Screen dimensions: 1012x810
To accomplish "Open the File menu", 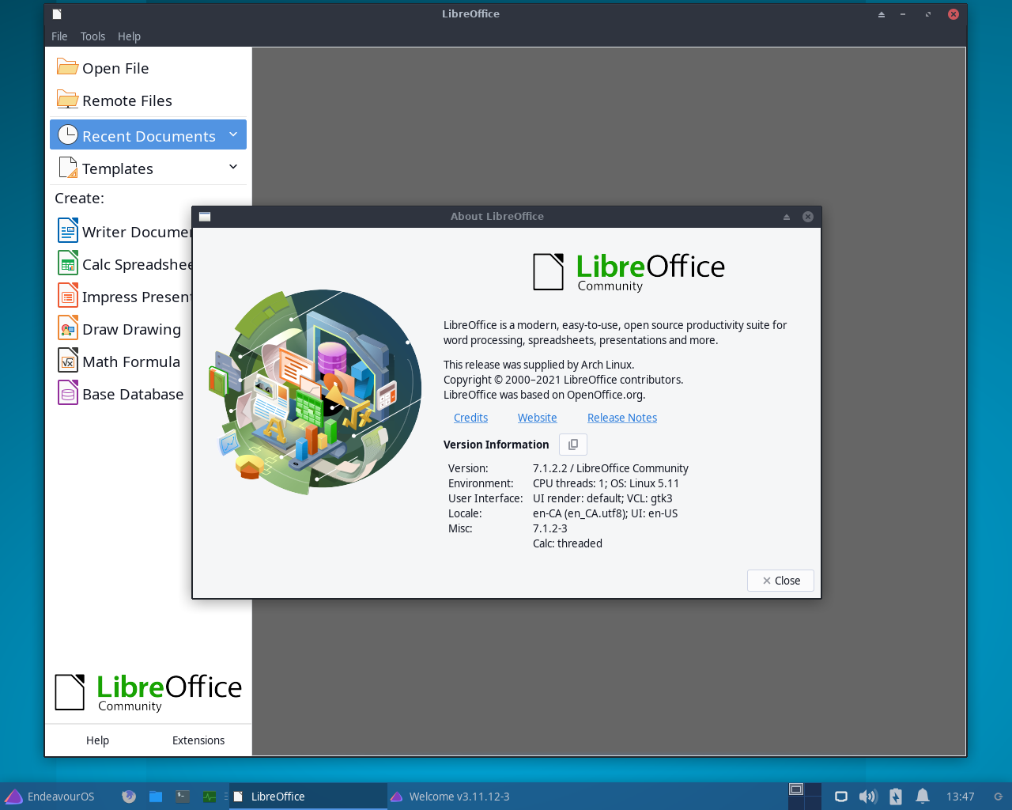I will pyautogui.click(x=59, y=36).
